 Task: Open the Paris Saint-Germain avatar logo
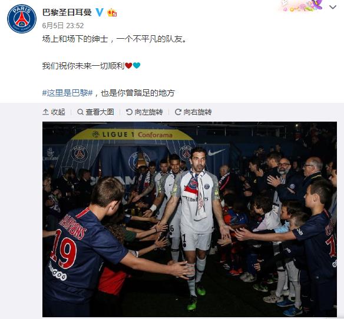pyautogui.click(x=21, y=19)
